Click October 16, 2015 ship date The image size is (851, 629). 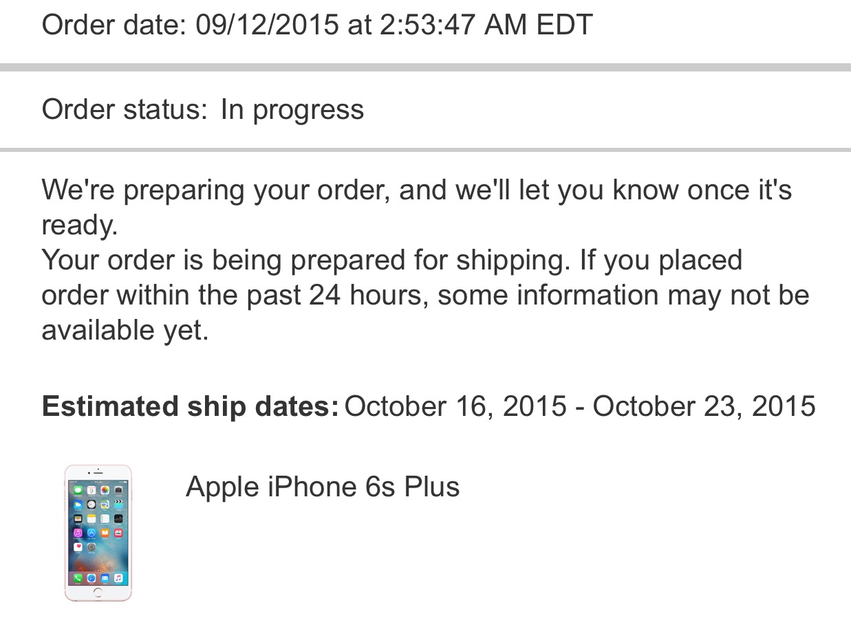[x=456, y=406]
